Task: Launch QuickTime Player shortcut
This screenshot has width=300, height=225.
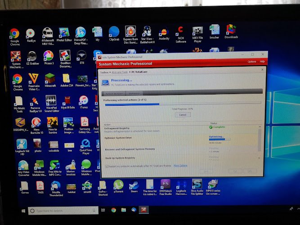Action: 86,147
